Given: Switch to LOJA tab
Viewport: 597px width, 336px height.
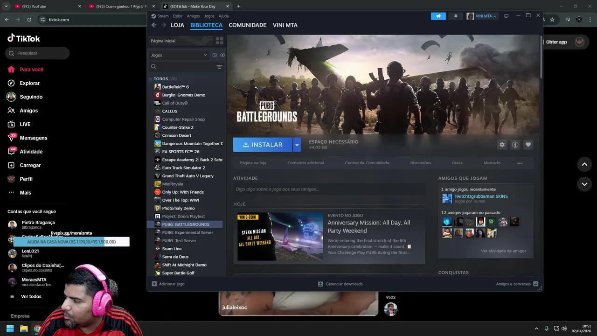Looking at the screenshot, I should pos(177,25).
